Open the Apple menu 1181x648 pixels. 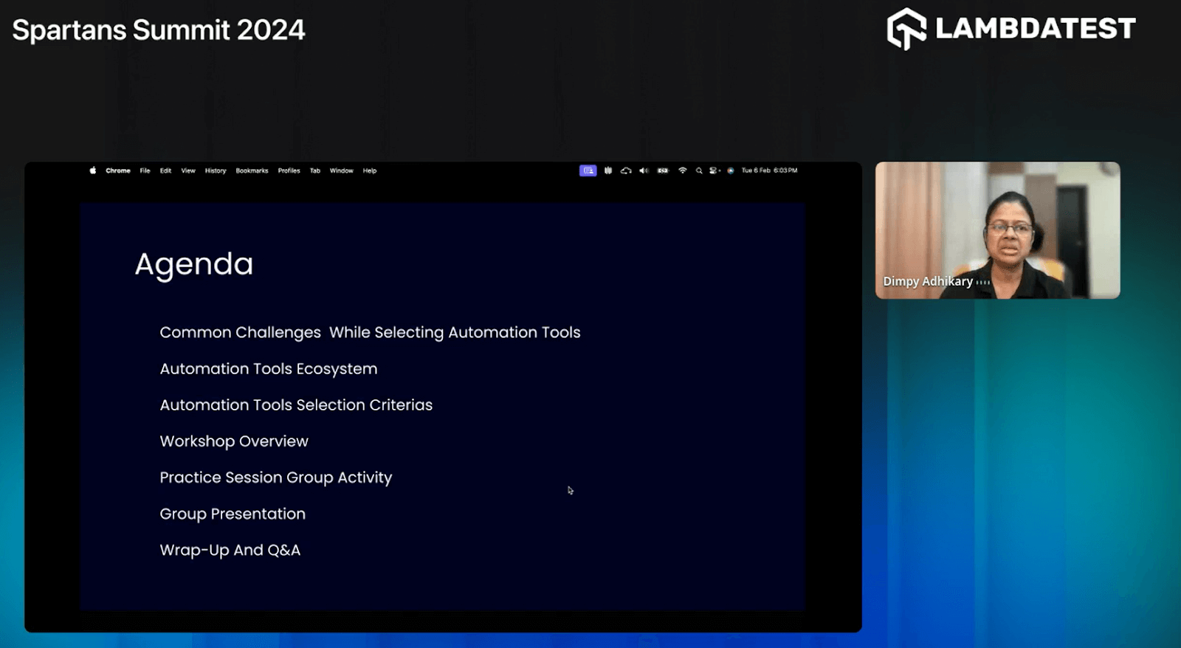pyautogui.click(x=93, y=170)
